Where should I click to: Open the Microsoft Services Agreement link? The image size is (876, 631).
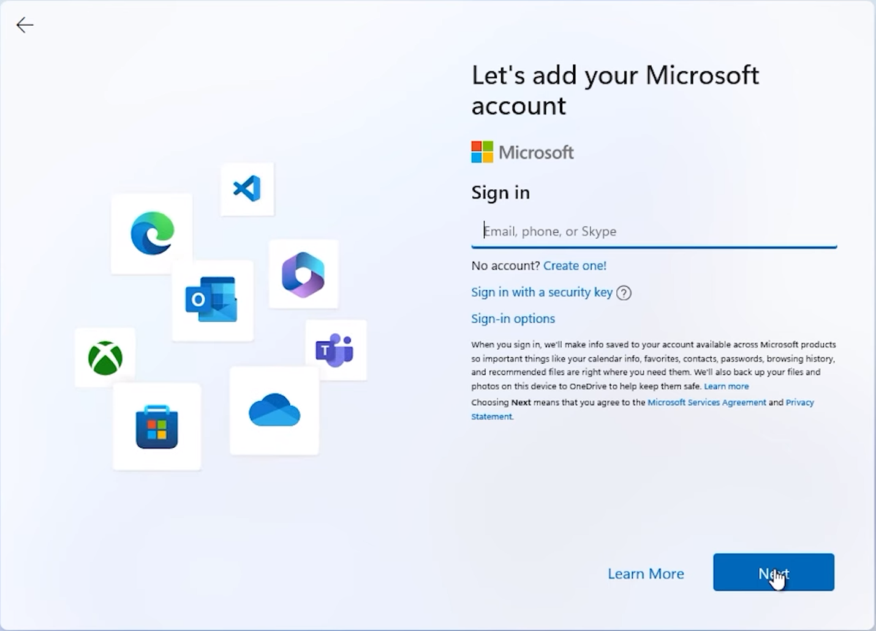tap(706, 402)
